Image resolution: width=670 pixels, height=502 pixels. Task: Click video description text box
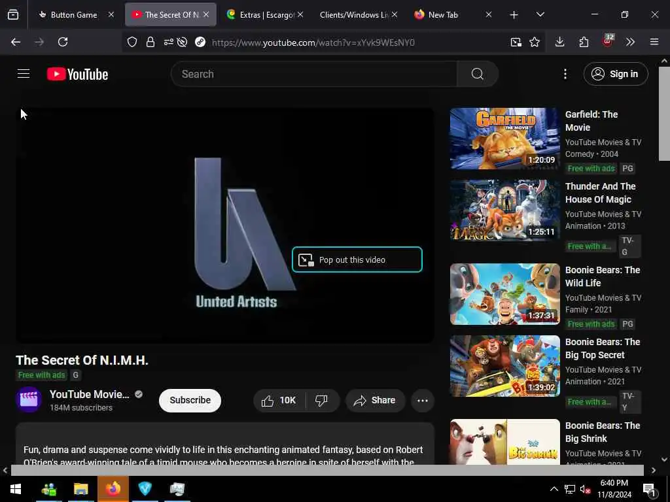pos(225,444)
